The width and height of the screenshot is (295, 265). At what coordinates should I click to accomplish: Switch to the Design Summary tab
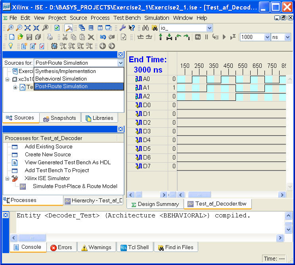(x=155, y=204)
